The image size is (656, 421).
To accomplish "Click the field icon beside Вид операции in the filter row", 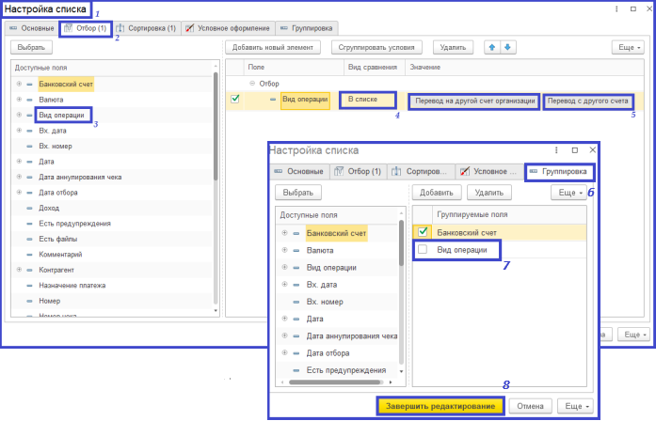I will [273, 99].
